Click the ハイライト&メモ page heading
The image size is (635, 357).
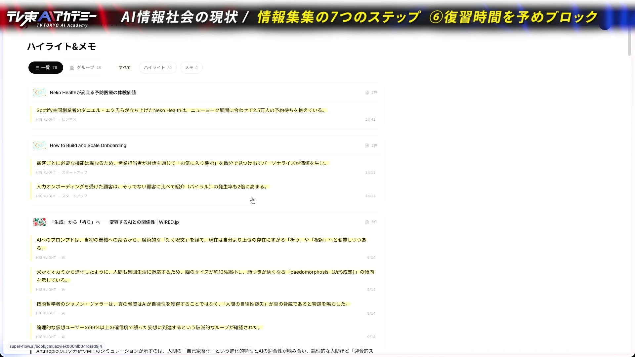click(62, 47)
